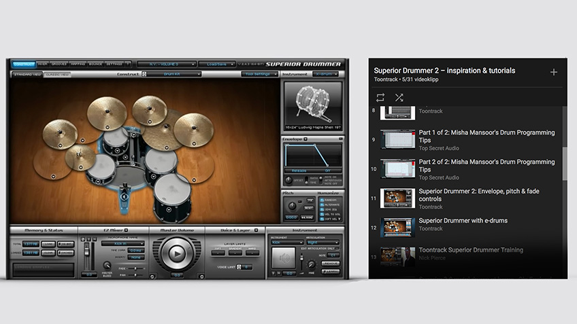The image size is (577, 324).
Task: Click the Voice Limit stepper arrows
Action: point(239,267)
